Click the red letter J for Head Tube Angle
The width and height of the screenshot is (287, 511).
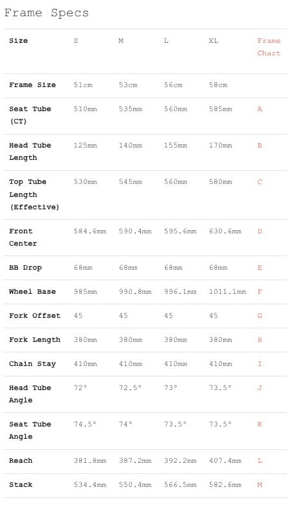pyautogui.click(x=260, y=388)
